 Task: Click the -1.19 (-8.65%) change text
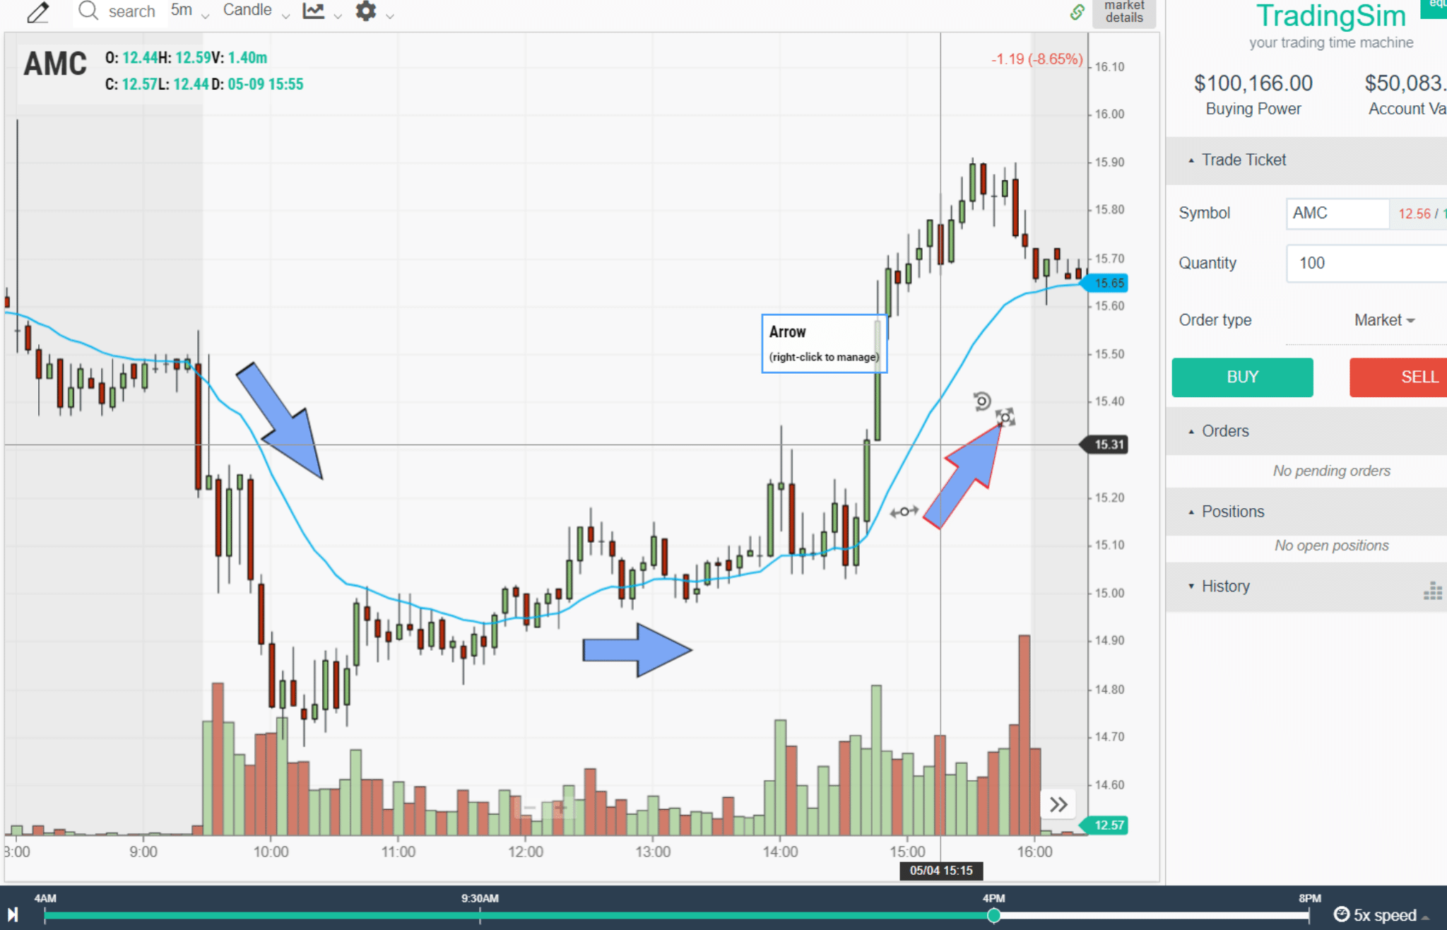pos(1036,59)
